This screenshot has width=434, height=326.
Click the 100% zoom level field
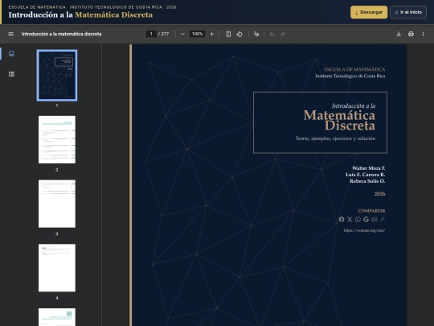(197, 34)
